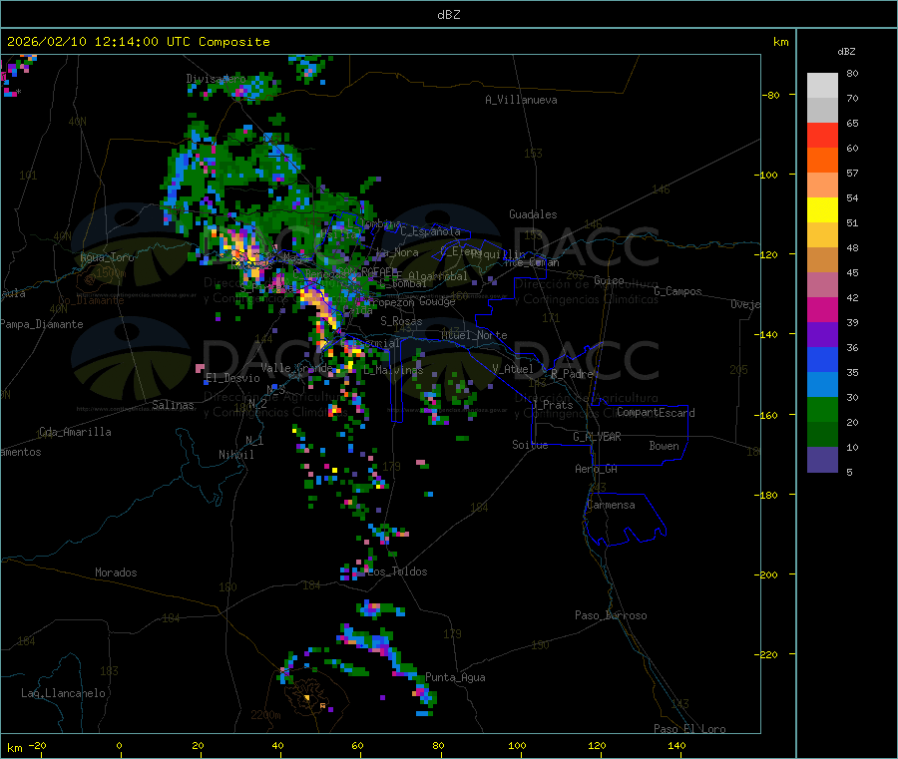Click the 'Morados' map label
Image resolution: width=898 pixels, height=759 pixels.
pos(116,572)
